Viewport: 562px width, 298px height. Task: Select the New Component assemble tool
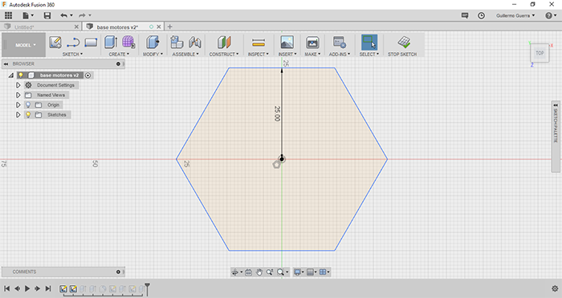coord(177,42)
